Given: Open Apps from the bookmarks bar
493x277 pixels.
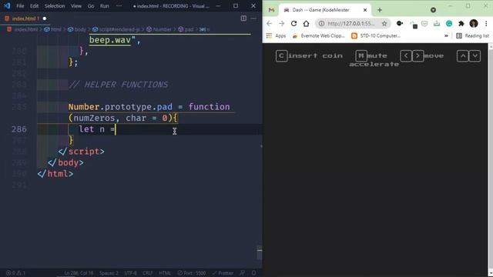Looking at the screenshot, I should click(x=276, y=36).
